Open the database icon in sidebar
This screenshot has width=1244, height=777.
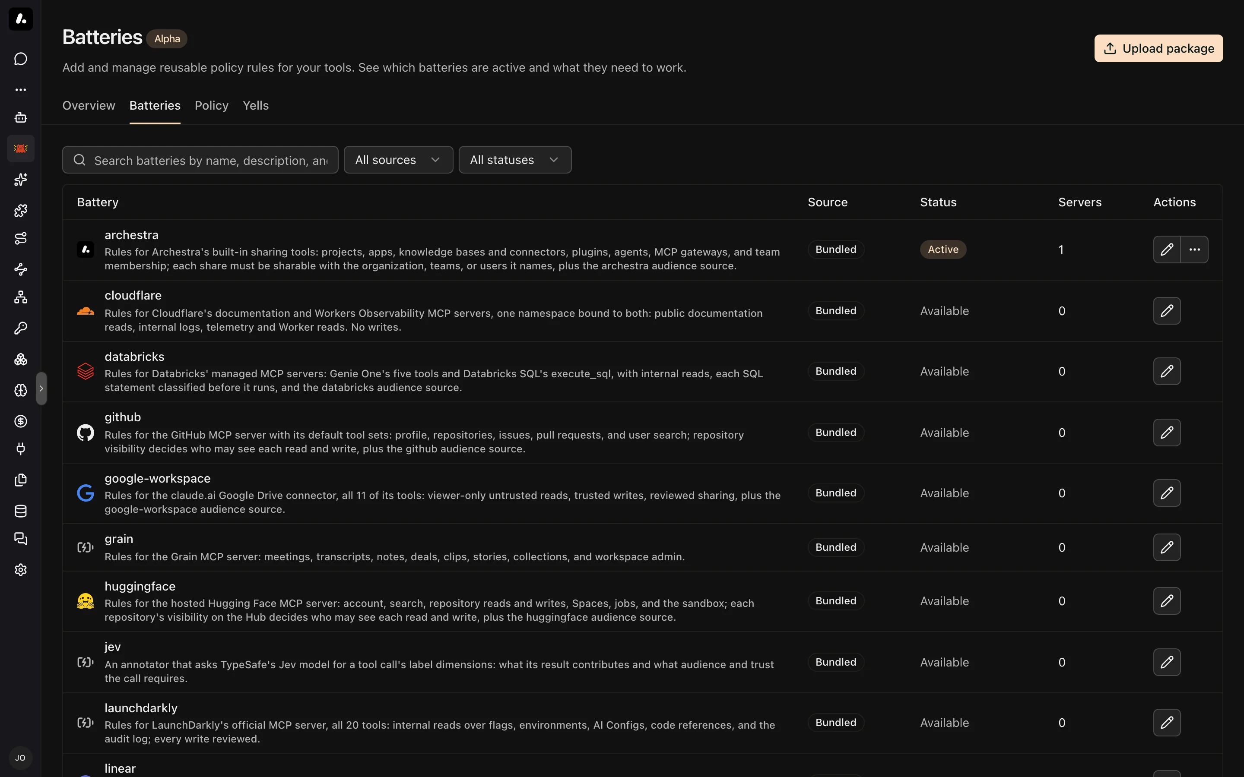21,511
